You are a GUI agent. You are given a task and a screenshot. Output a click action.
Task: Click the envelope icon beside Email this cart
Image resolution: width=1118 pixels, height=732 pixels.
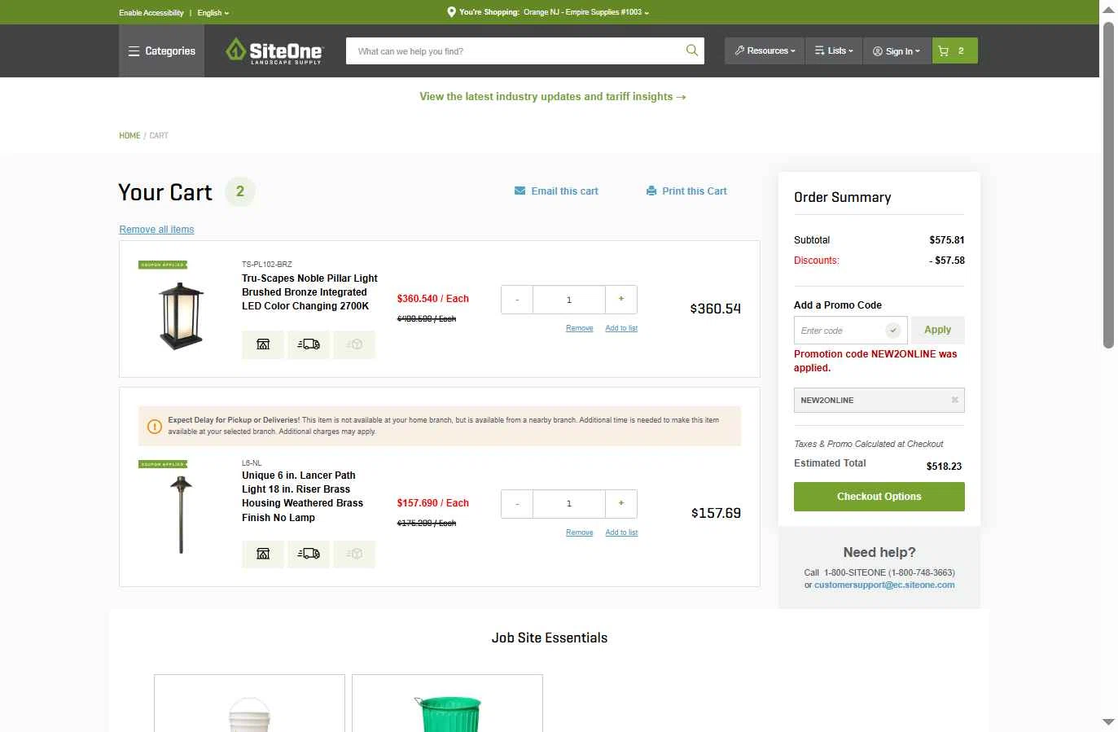point(520,191)
